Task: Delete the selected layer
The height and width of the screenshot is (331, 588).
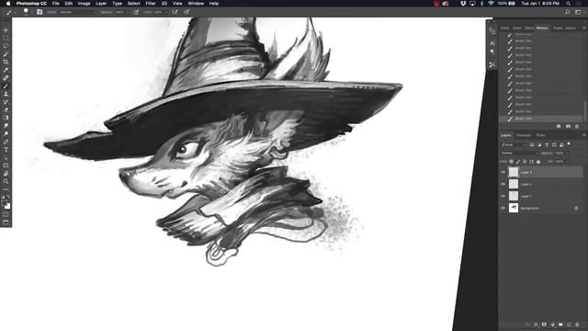Action: (x=577, y=325)
